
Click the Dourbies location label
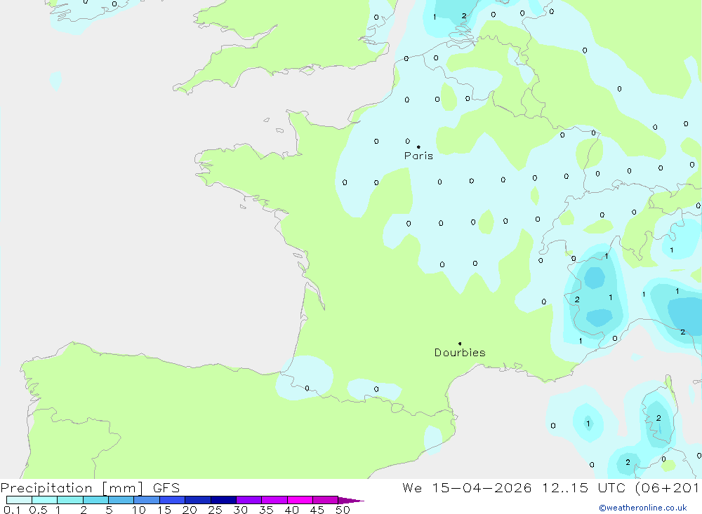point(460,353)
